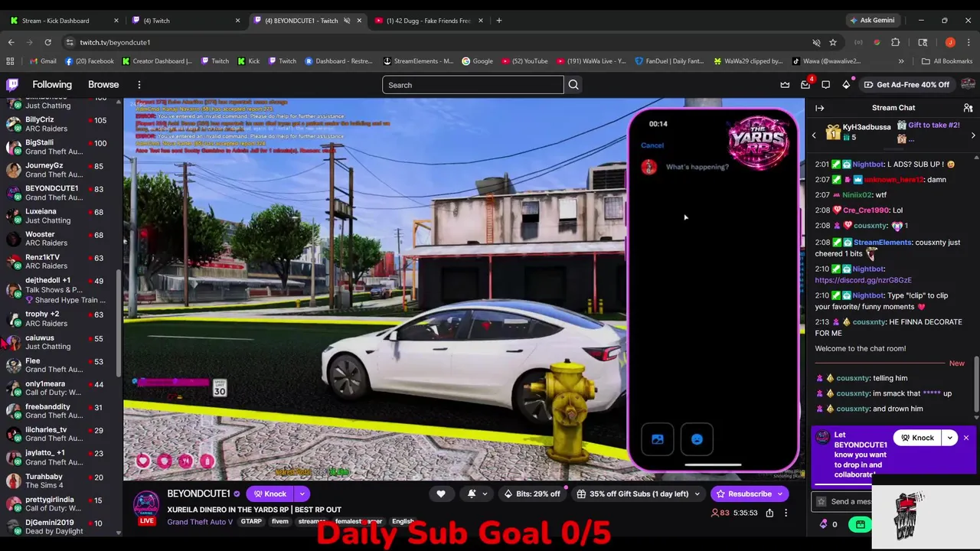Bookmark this page star icon
The width and height of the screenshot is (980, 551).
point(833,42)
